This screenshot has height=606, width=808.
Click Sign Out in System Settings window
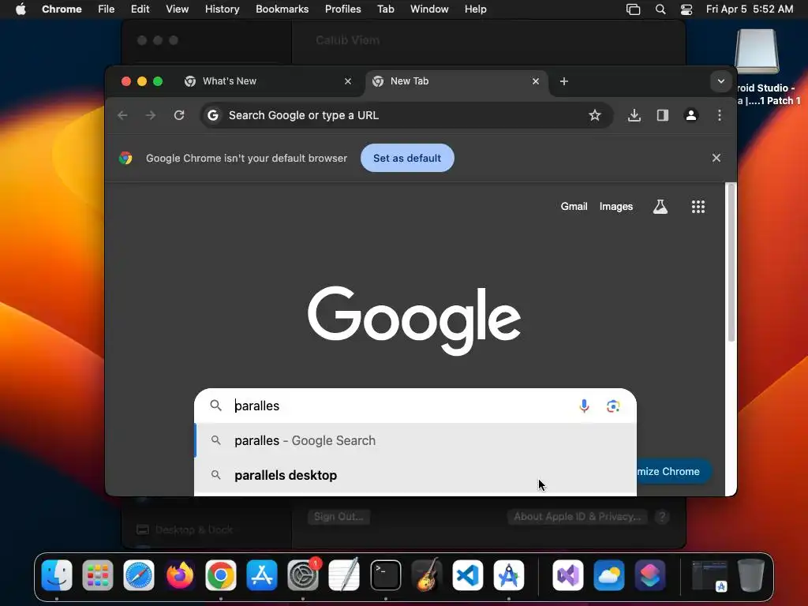[x=339, y=516]
